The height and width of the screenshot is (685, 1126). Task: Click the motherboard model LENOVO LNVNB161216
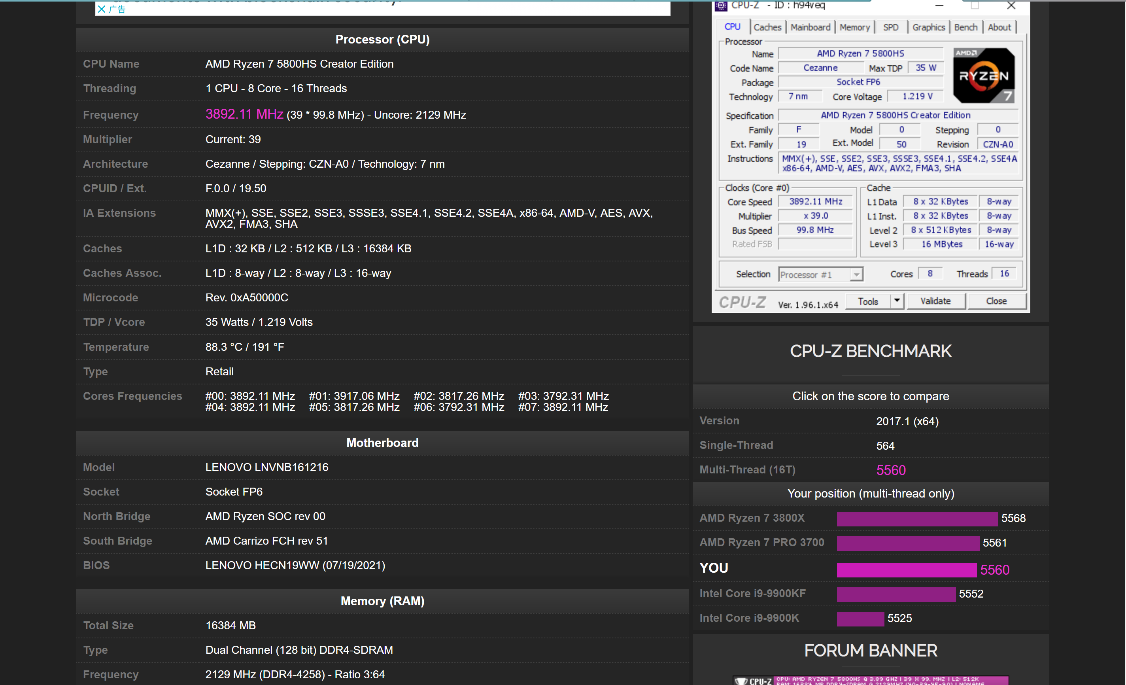pos(267,467)
